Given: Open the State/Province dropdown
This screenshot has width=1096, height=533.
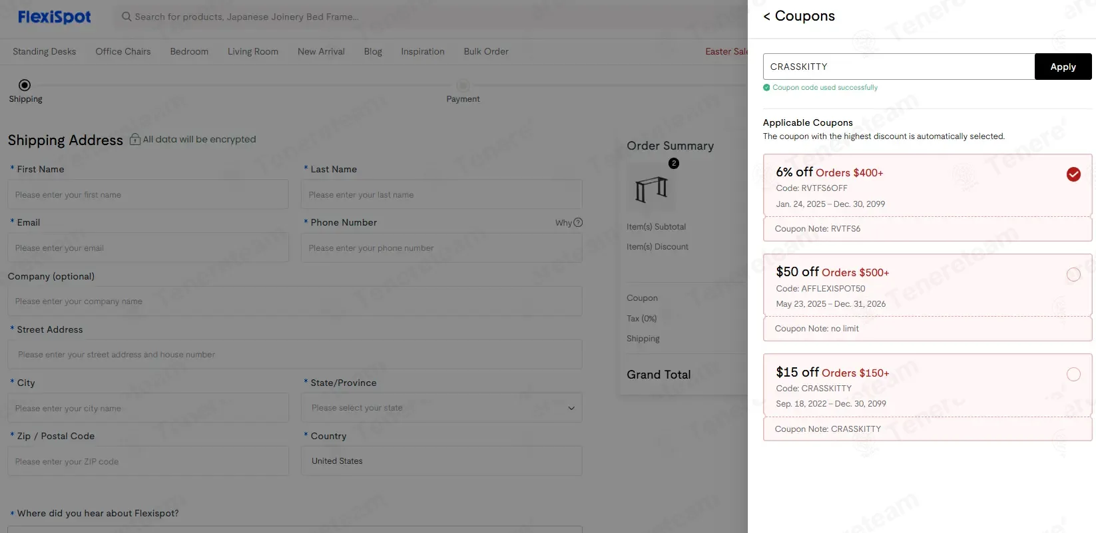Looking at the screenshot, I should [x=441, y=408].
